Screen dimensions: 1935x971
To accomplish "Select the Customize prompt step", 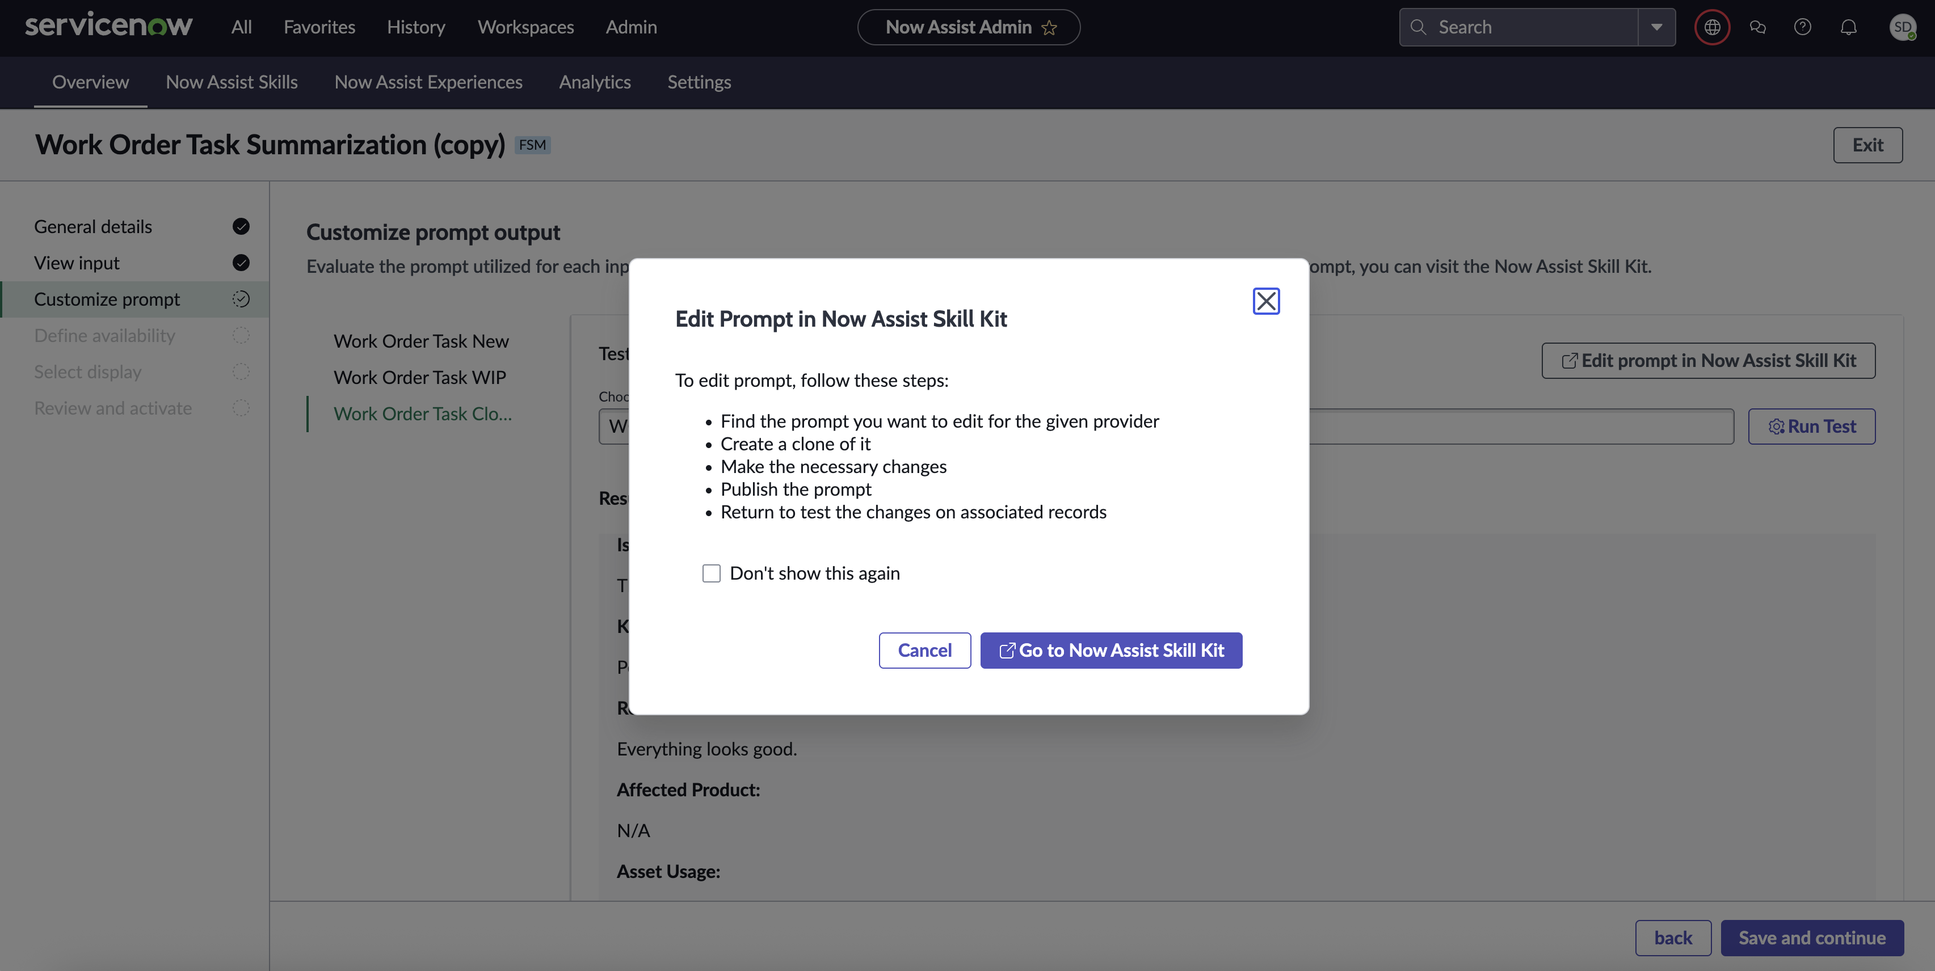I will [x=135, y=299].
